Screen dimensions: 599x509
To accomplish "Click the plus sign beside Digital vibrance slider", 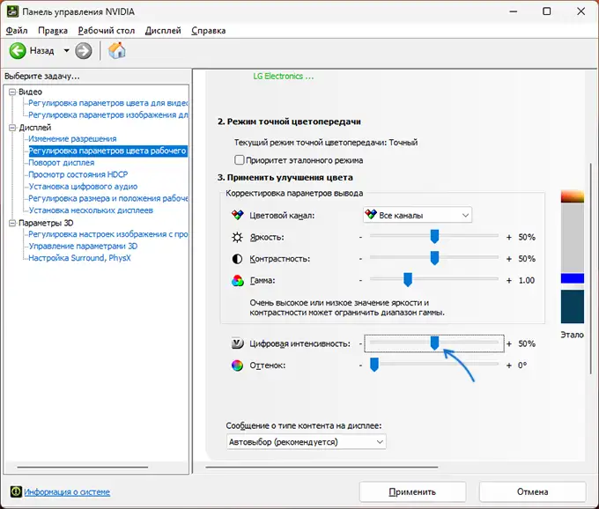I will coord(509,343).
